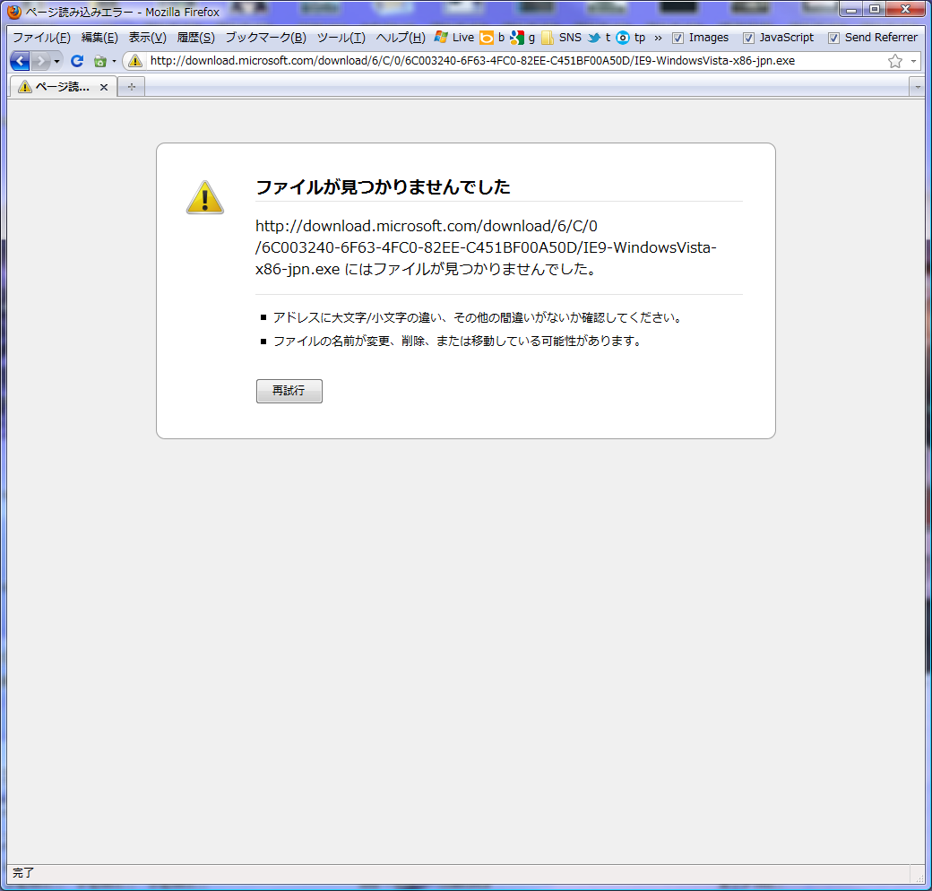Open the orange Blogger 'b' bookmark

(492, 38)
